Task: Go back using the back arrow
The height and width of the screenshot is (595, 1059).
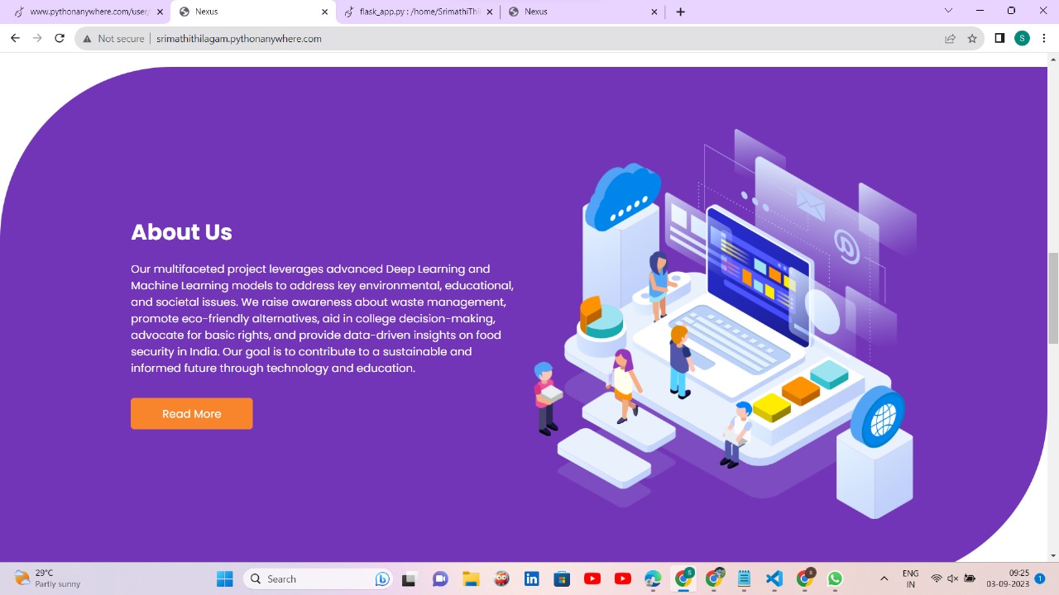Action: tap(15, 38)
